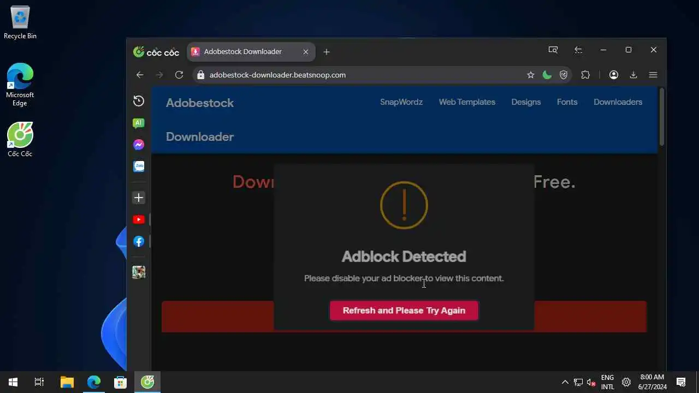View site security lock info
Viewport: 699px width, 393px height.
click(x=200, y=75)
